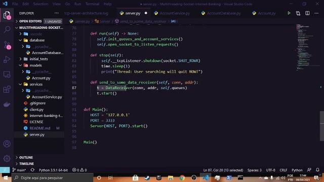Open Steam from the taskbar
This screenshot has height=182, width=324.
coord(147,177)
